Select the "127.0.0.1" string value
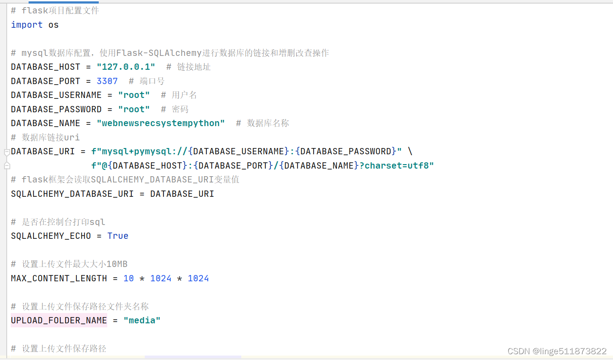This screenshot has height=360, width=613. [126, 67]
